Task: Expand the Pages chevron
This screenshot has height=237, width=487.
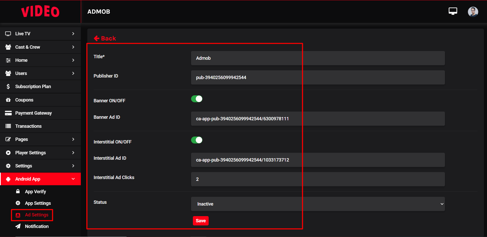Action: (x=73, y=139)
